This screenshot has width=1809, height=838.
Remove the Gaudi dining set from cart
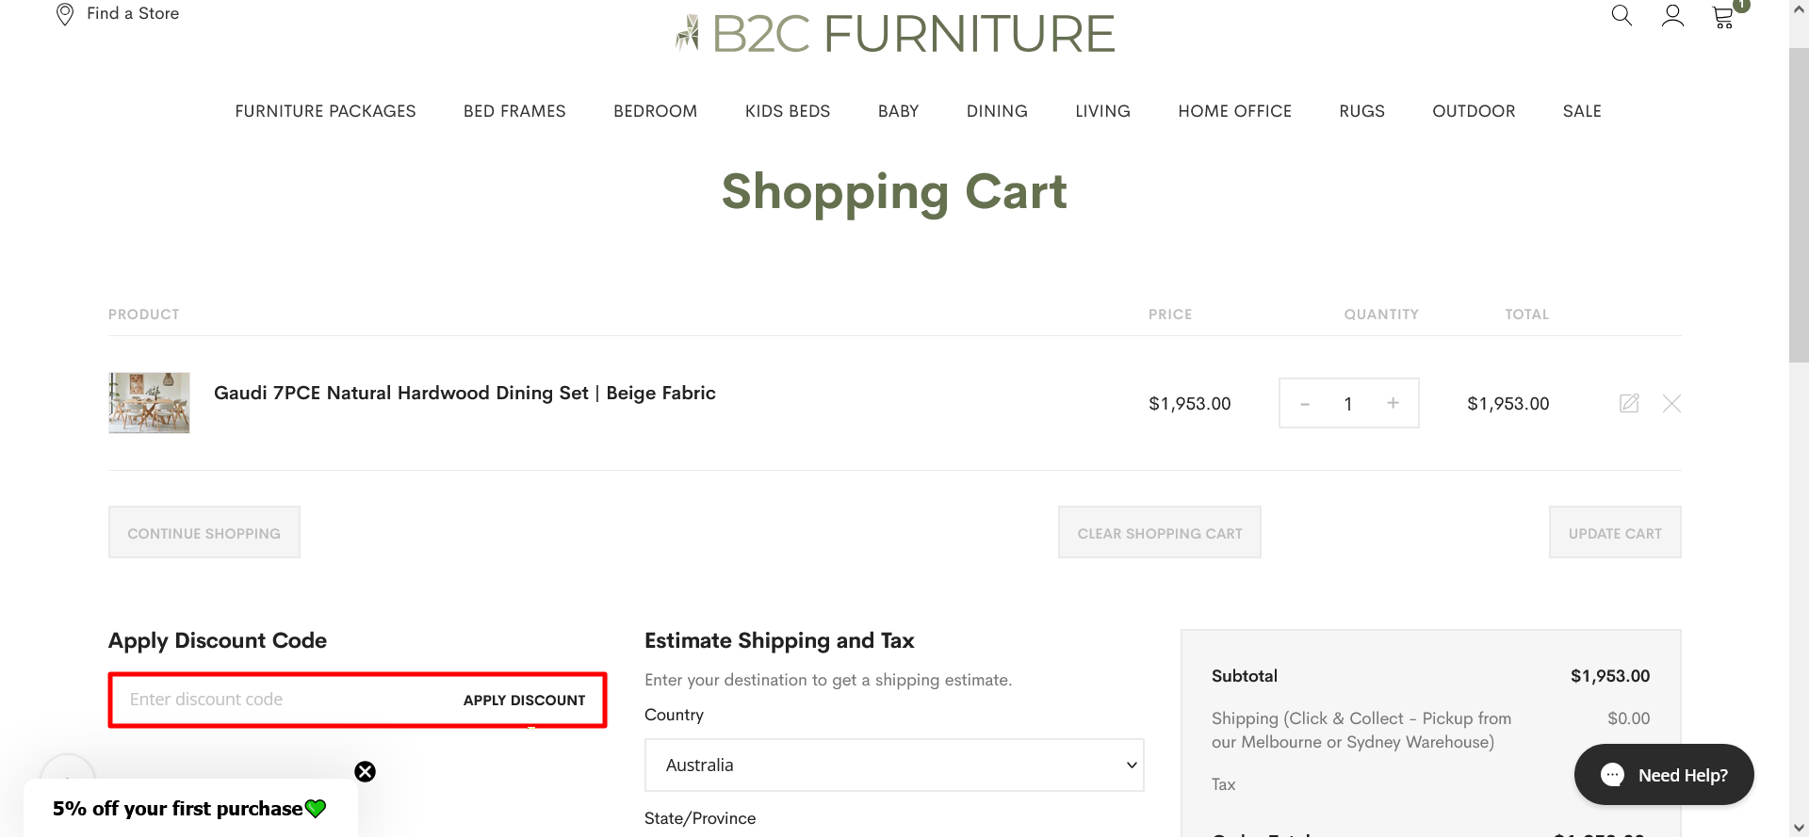point(1671,404)
